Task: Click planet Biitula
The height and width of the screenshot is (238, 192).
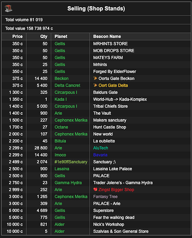Action: click(x=60, y=141)
